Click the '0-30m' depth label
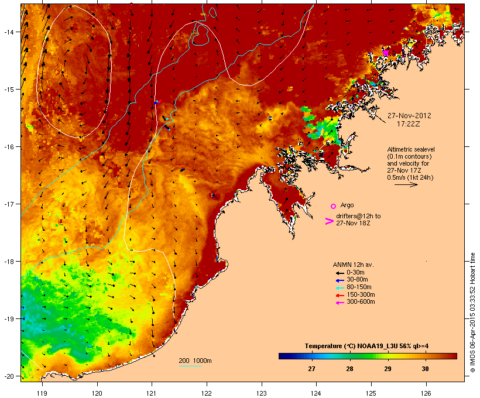 355,273
